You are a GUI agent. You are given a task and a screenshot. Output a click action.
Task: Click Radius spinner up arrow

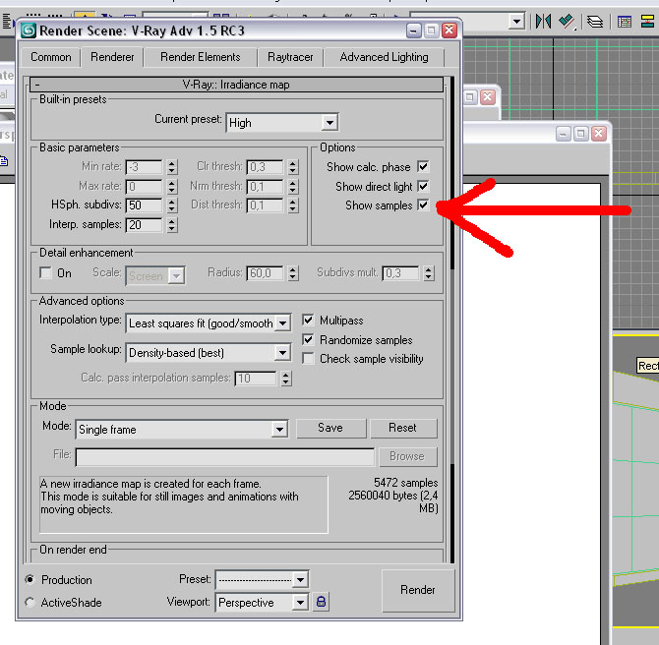click(293, 269)
